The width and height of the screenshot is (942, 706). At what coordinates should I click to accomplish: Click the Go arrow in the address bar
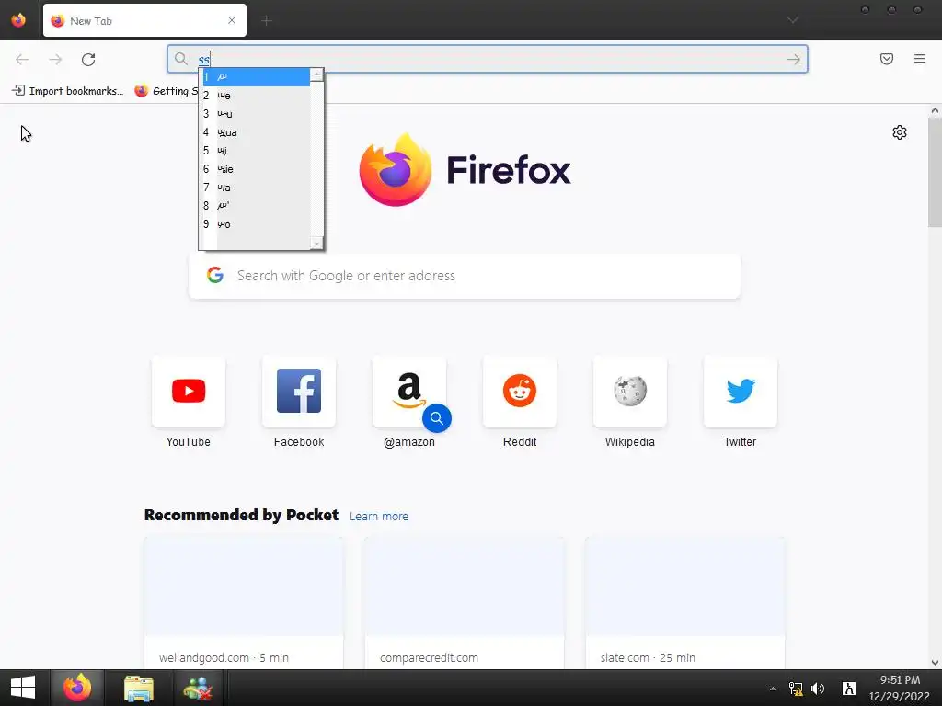pos(794,59)
